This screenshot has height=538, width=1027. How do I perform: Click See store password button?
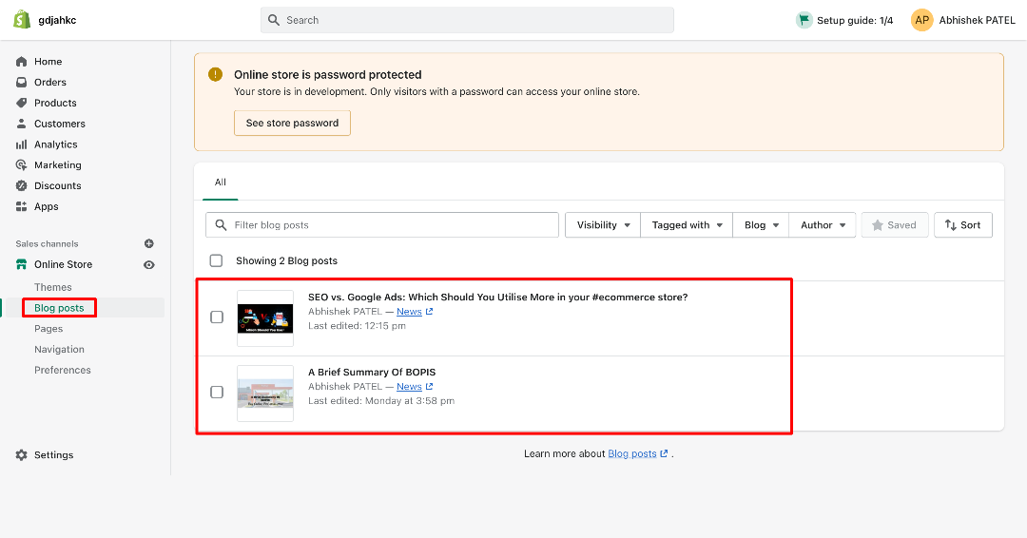(292, 123)
